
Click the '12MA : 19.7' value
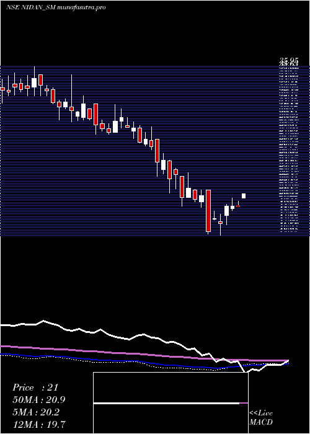point(39,424)
